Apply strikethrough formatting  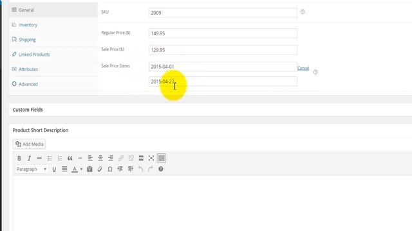(39, 158)
